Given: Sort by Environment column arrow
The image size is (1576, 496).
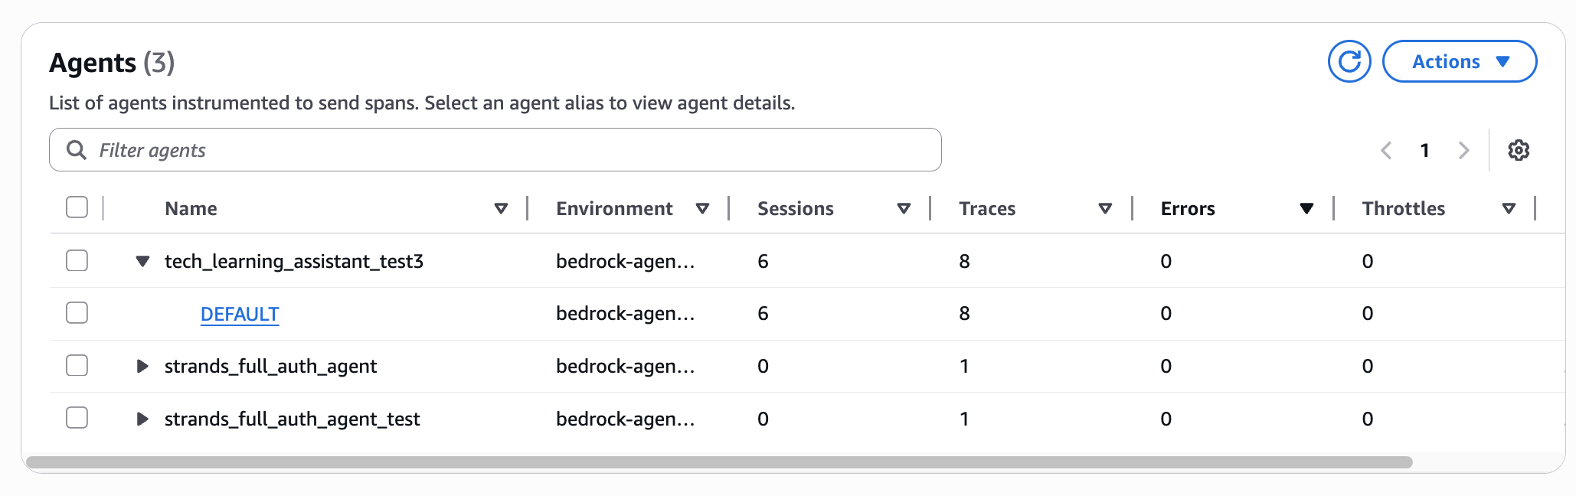Looking at the screenshot, I should [x=702, y=208].
